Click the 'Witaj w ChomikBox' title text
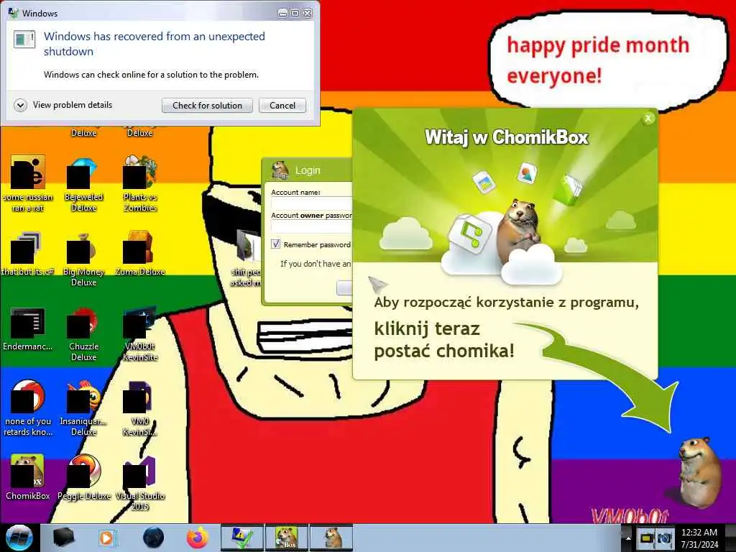 coord(507,137)
